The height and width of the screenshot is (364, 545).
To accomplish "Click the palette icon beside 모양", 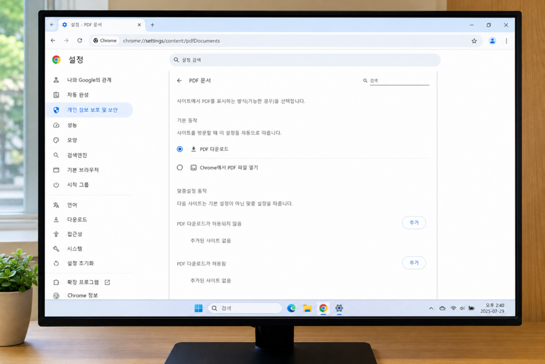I will tap(56, 140).
